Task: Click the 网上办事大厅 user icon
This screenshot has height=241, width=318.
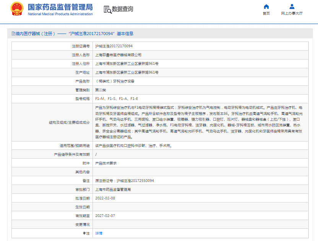Action: (x=292, y=6)
